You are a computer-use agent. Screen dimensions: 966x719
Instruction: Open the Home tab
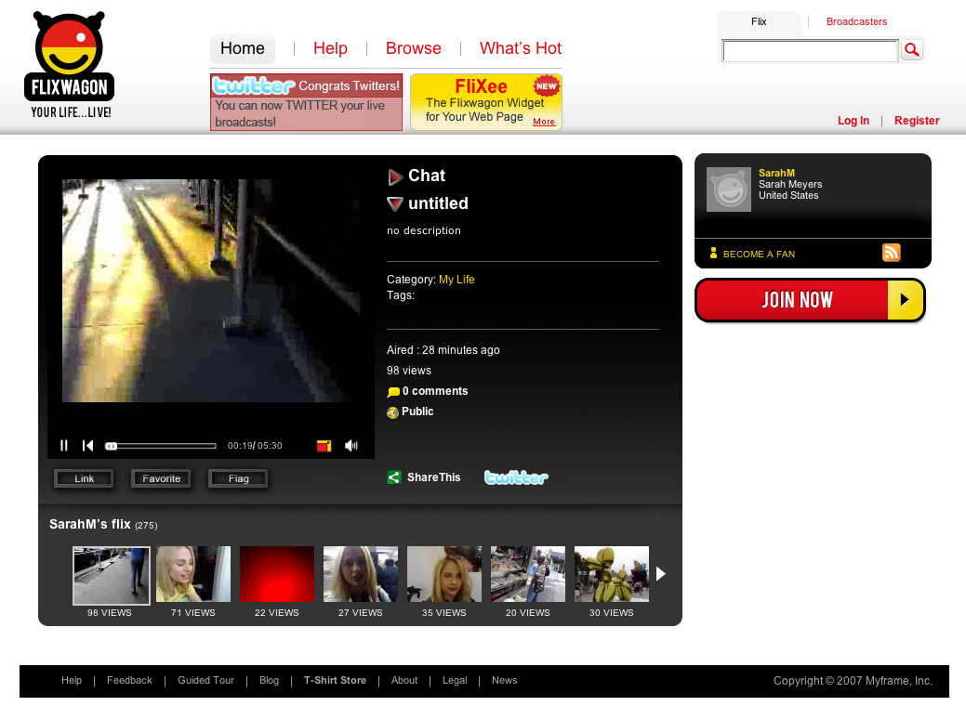[243, 48]
